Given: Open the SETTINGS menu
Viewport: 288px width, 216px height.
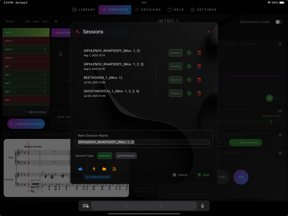Looking at the screenshot, I should point(203,9).
